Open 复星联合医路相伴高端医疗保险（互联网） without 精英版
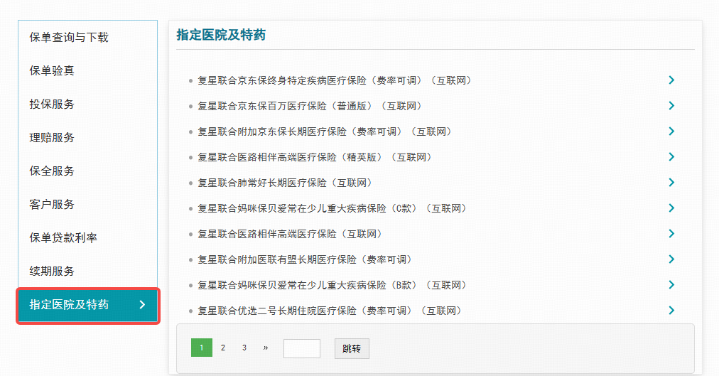This screenshot has height=376, width=719. (291, 235)
